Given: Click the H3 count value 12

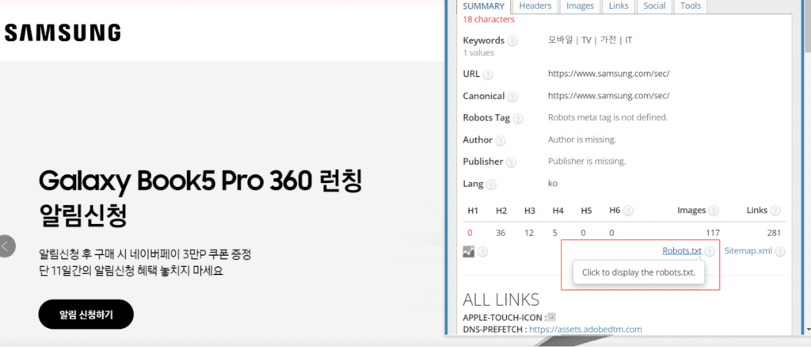Looking at the screenshot, I should [528, 233].
